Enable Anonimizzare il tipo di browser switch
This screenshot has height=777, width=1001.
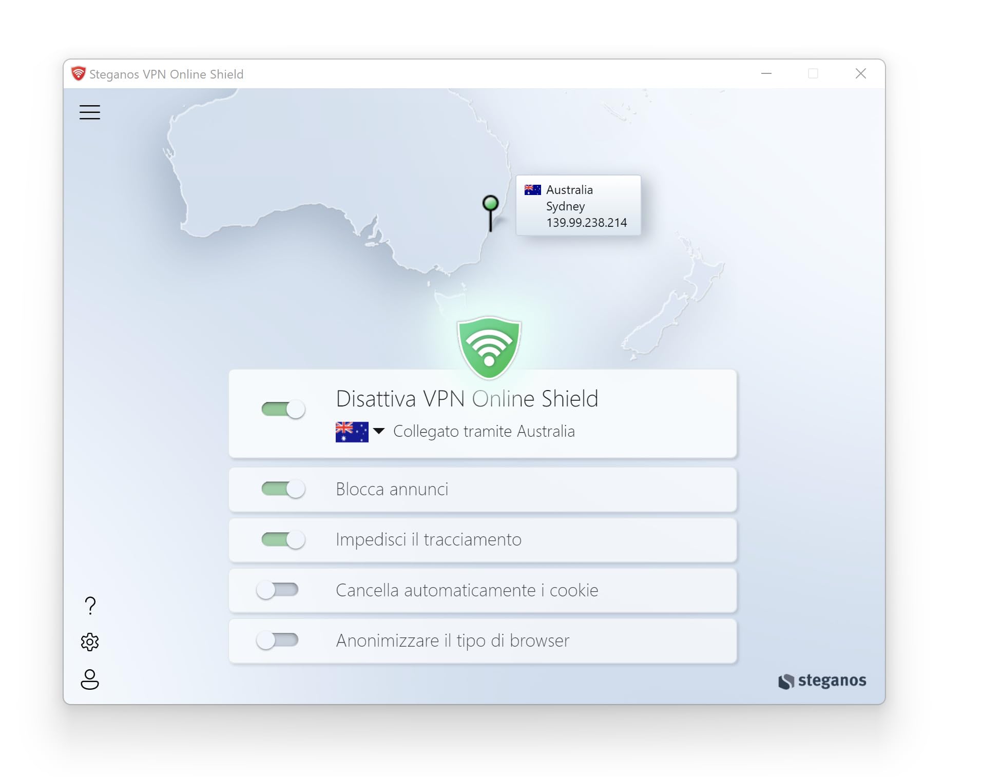277,640
